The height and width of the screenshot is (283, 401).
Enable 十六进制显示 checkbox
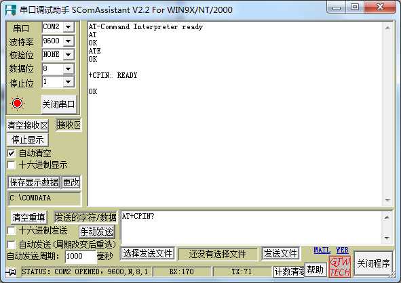12,165
